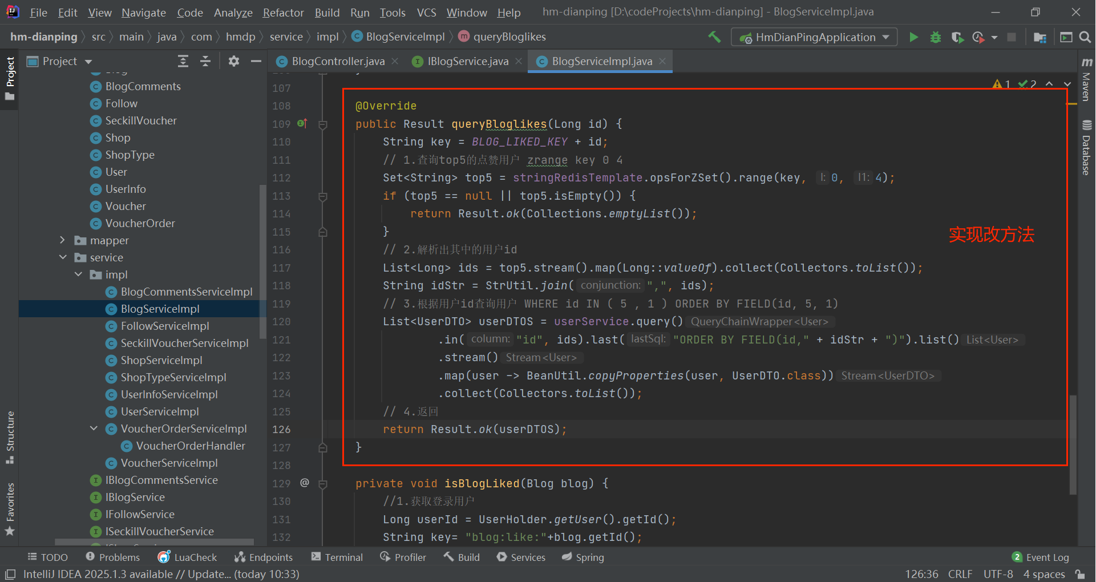Click the read-only lock icon in status bar
This screenshot has width=1096, height=582.
[1080, 574]
